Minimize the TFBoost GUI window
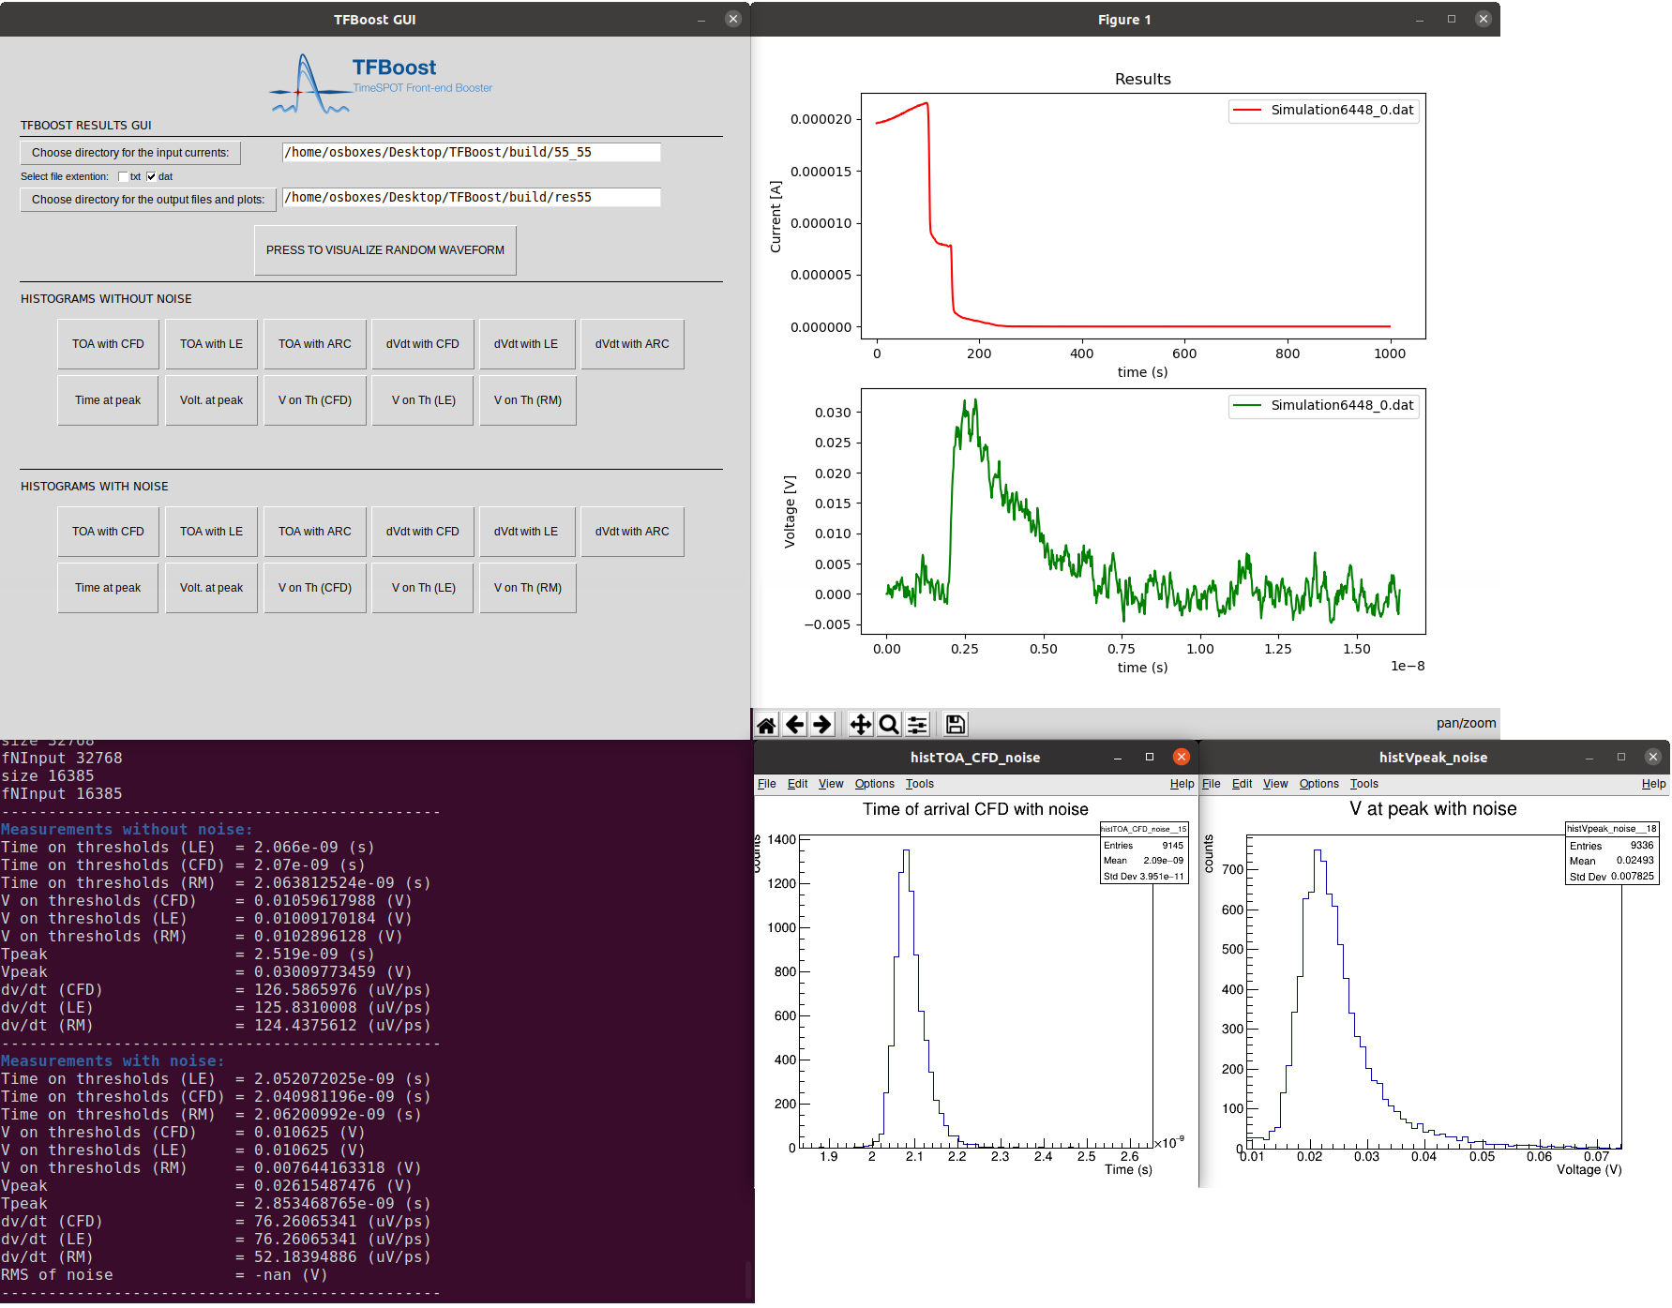The height and width of the screenshot is (1308, 1672). 701,20
